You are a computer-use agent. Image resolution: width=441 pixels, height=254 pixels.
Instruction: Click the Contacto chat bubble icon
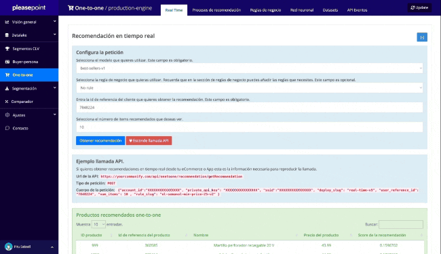[7, 128]
